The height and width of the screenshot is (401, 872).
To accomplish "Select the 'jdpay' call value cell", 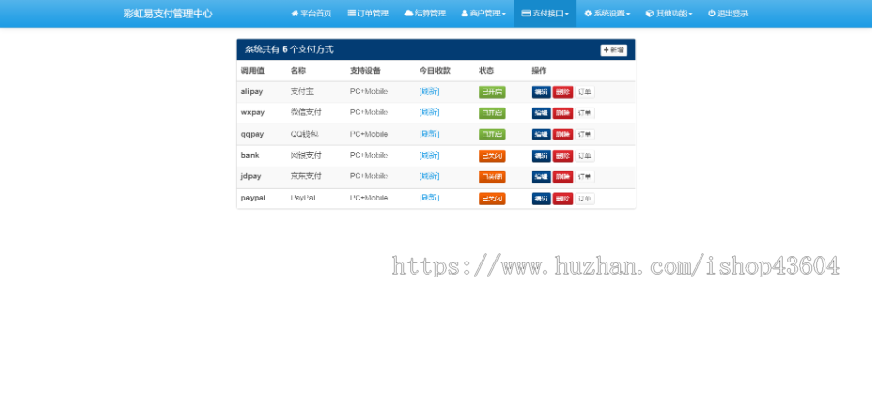I will click(x=251, y=176).
